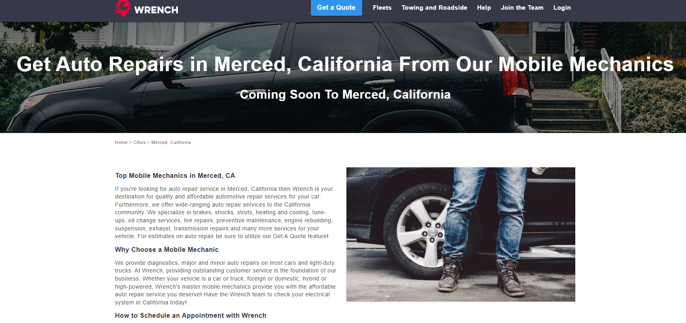Click Why Choose a Mobile Mechanic heading

167,249
